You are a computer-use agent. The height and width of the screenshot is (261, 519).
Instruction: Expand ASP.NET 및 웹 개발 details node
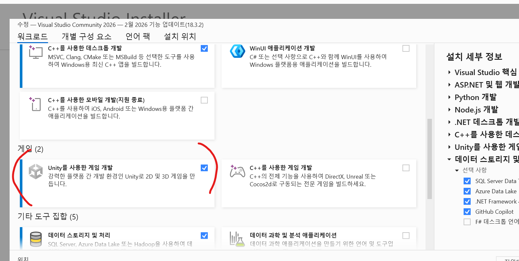(x=450, y=85)
